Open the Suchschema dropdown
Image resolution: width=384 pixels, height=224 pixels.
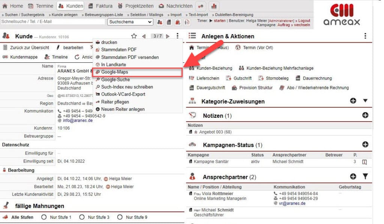(130, 22)
